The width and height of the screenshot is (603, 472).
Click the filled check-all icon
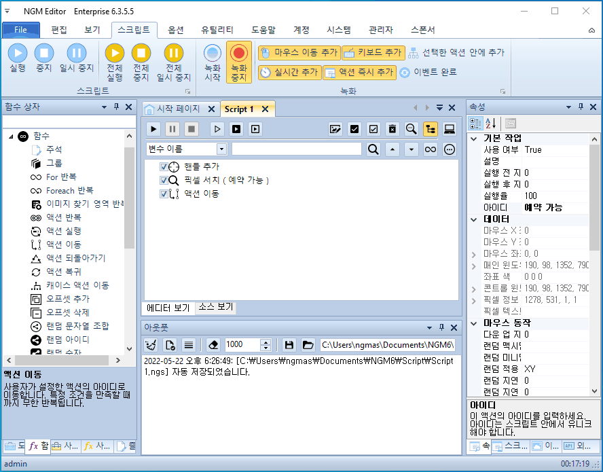[354, 129]
